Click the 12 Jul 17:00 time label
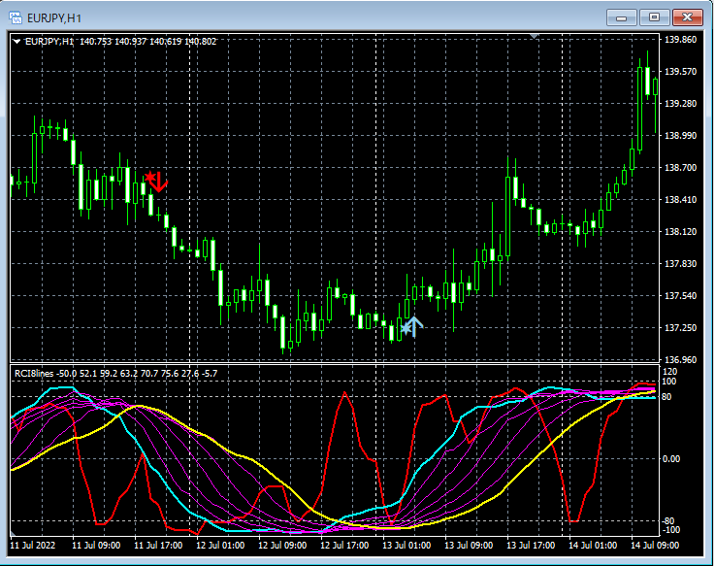Viewport: 715px width, 566px height. tap(344, 546)
